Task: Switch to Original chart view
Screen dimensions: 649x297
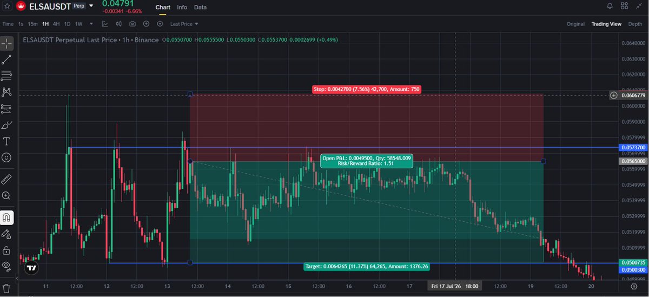Action: coord(575,24)
